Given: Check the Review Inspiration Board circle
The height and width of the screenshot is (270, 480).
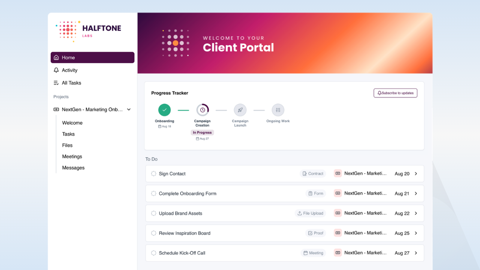Looking at the screenshot, I should click(x=153, y=233).
